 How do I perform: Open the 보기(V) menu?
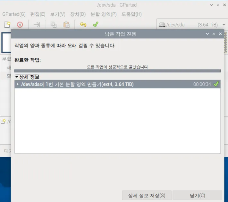coord(58,14)
